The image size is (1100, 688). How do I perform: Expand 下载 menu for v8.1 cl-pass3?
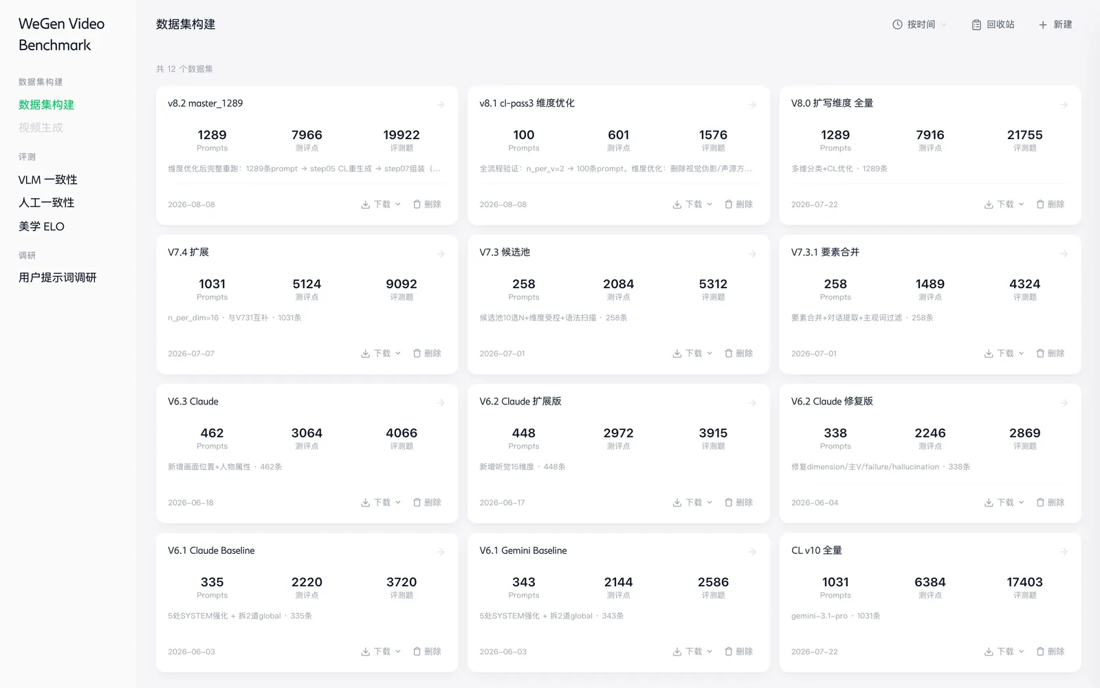tap(692, 204)
